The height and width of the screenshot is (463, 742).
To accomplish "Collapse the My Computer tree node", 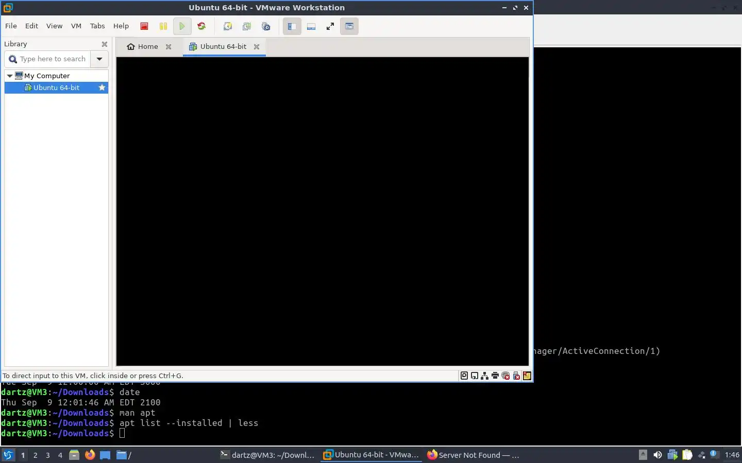I will [9, 76].
